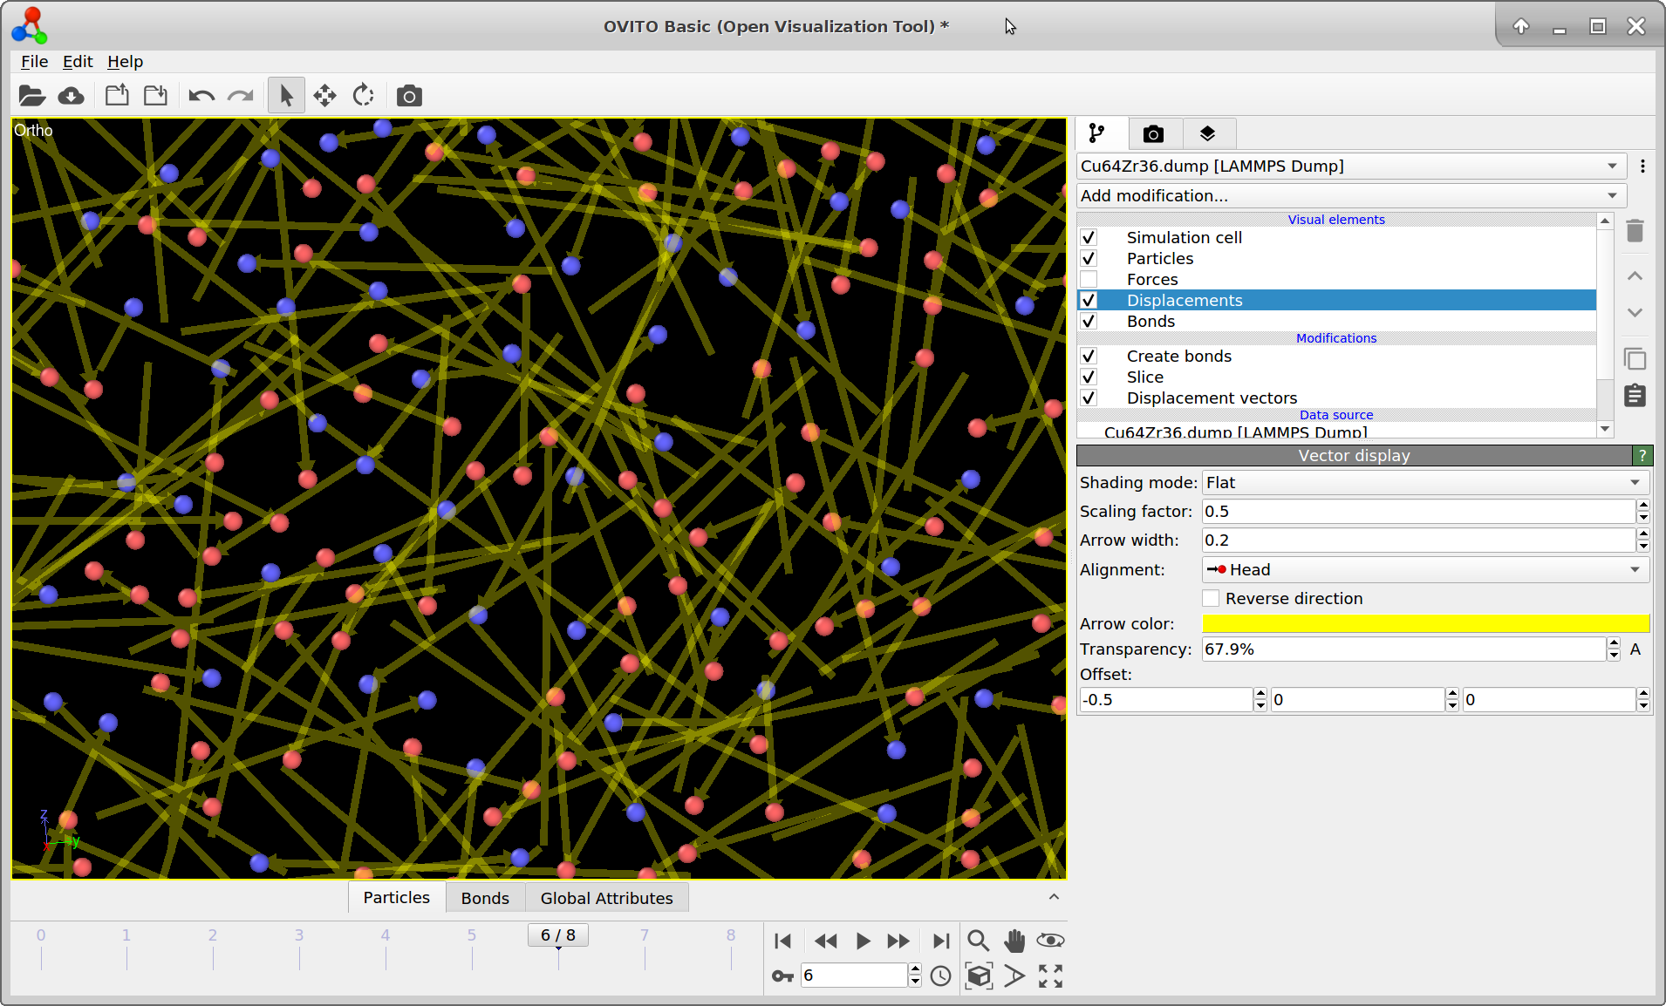Image resolution: width=1666 pixels, height=1006 pixels.
Task: Check the Reverse direction option
Action: pyautogui.click(x=1211, y=598)
